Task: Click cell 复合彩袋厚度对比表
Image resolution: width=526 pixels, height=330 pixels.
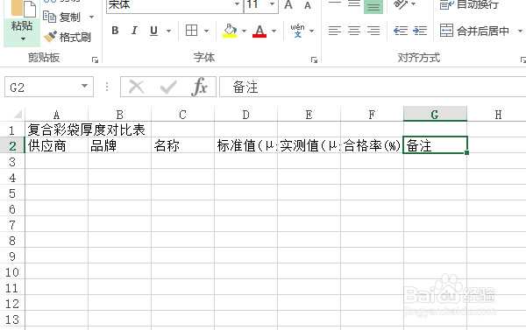Action: [x=86, y=130]
